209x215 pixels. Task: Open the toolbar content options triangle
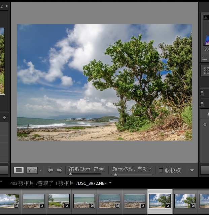(192, 170)
